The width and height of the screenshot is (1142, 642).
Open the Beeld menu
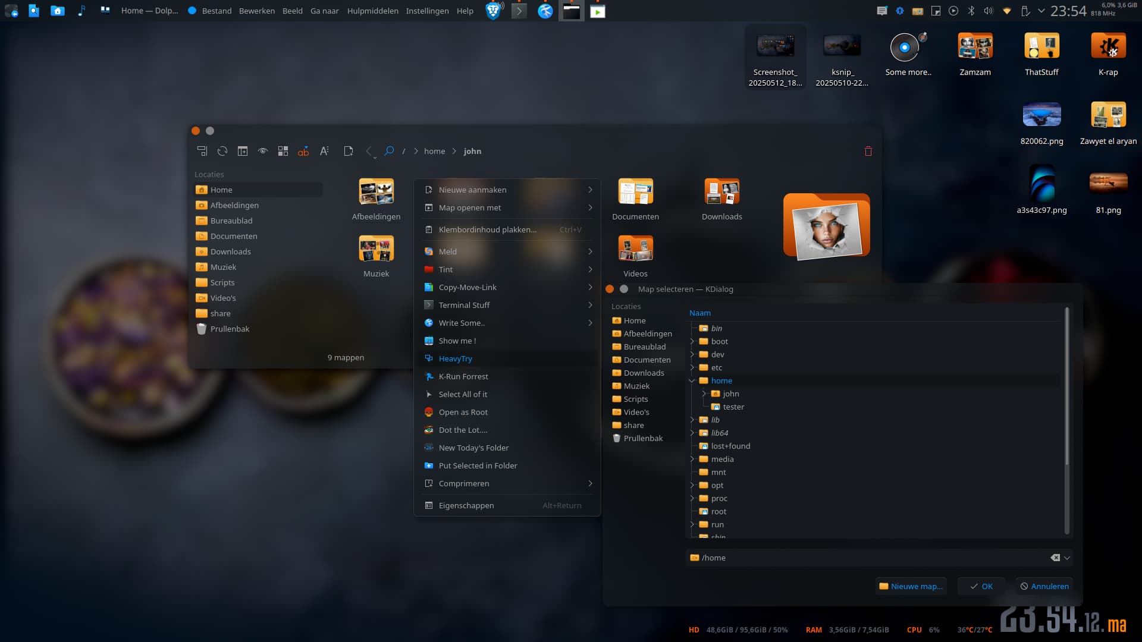[x=292, y=11]
